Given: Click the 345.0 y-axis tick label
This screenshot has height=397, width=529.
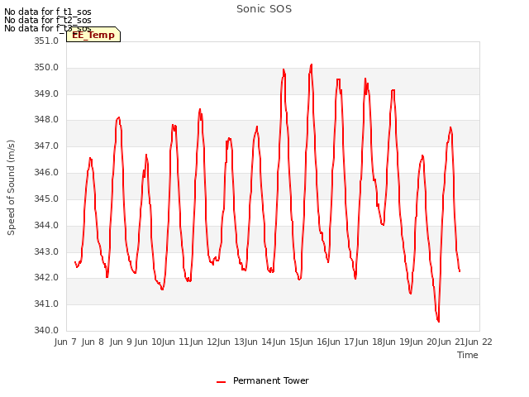Looking at the screenshot, I should [46, 198].
